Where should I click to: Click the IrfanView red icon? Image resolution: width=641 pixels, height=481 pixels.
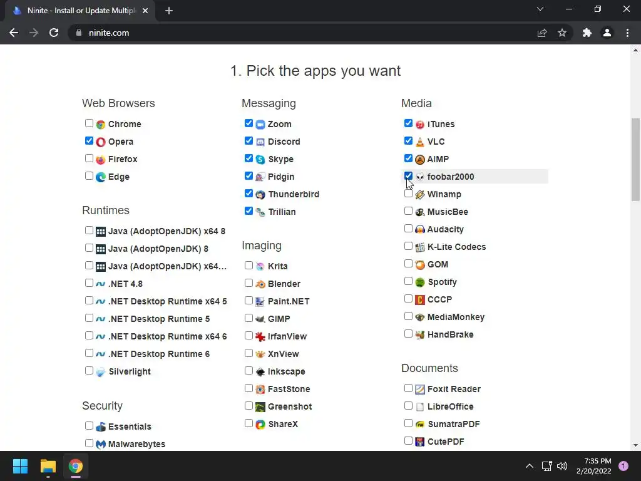click(260, 336)
